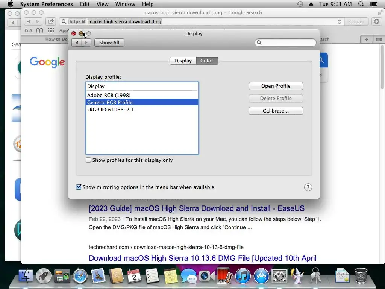Go back in System Preferences
Screen dimensions: 385x289
[77, 43]
